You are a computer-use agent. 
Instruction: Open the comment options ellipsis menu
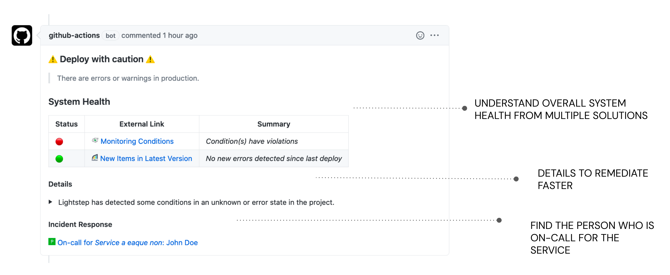[434, 35]
